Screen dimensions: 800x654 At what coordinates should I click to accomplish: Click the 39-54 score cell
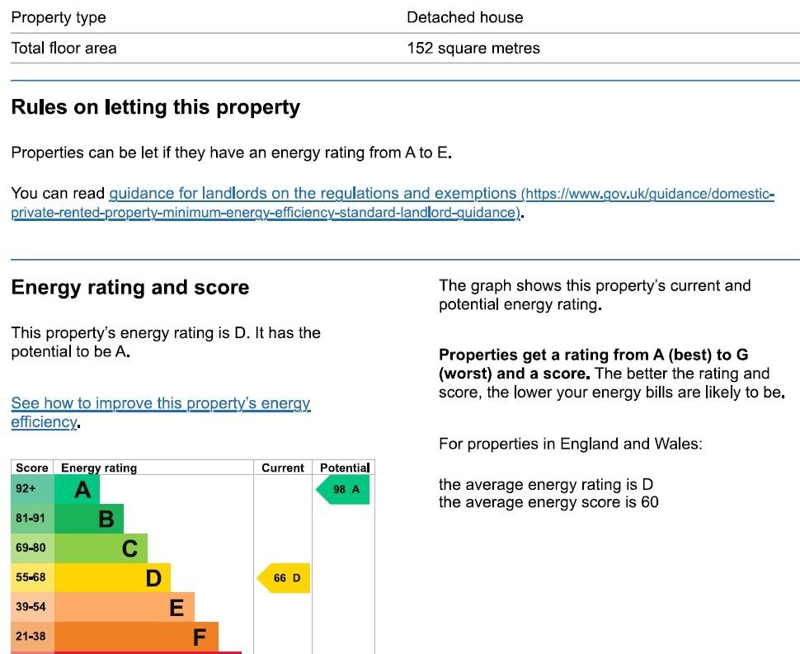(33, 607)
